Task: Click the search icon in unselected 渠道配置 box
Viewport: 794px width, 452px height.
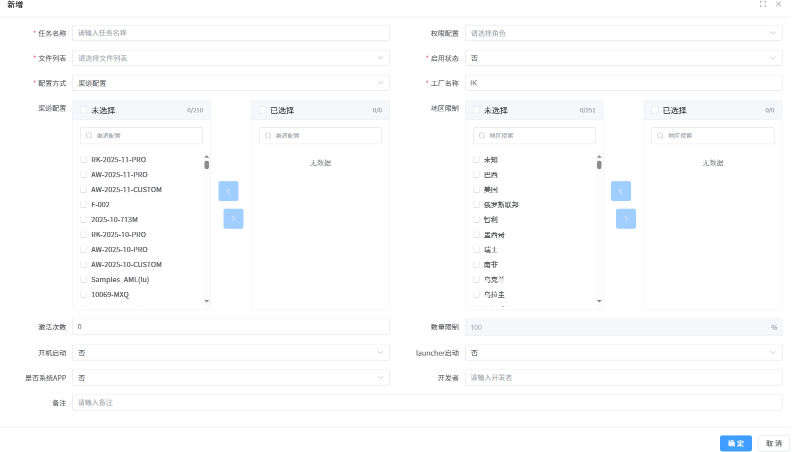Action: point(89,136)
